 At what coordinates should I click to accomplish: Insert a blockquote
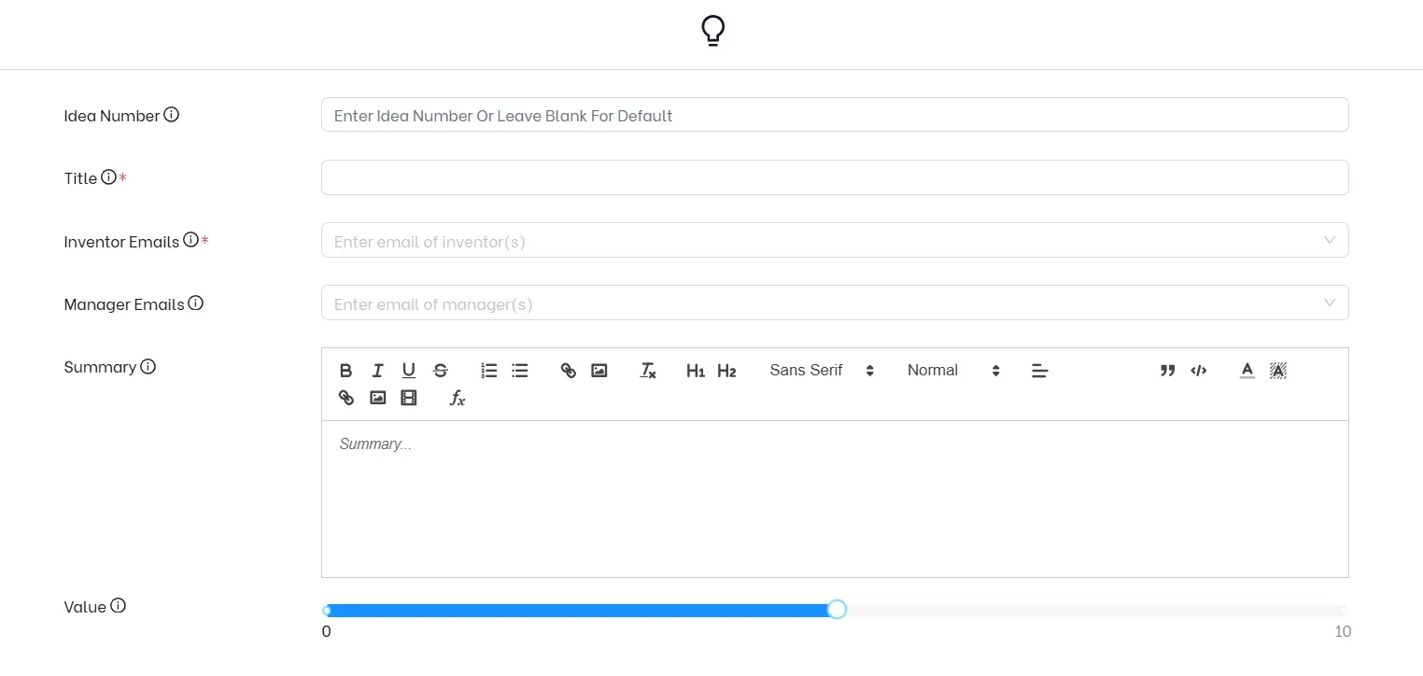pyautogui.click(x=1167, y=371)
